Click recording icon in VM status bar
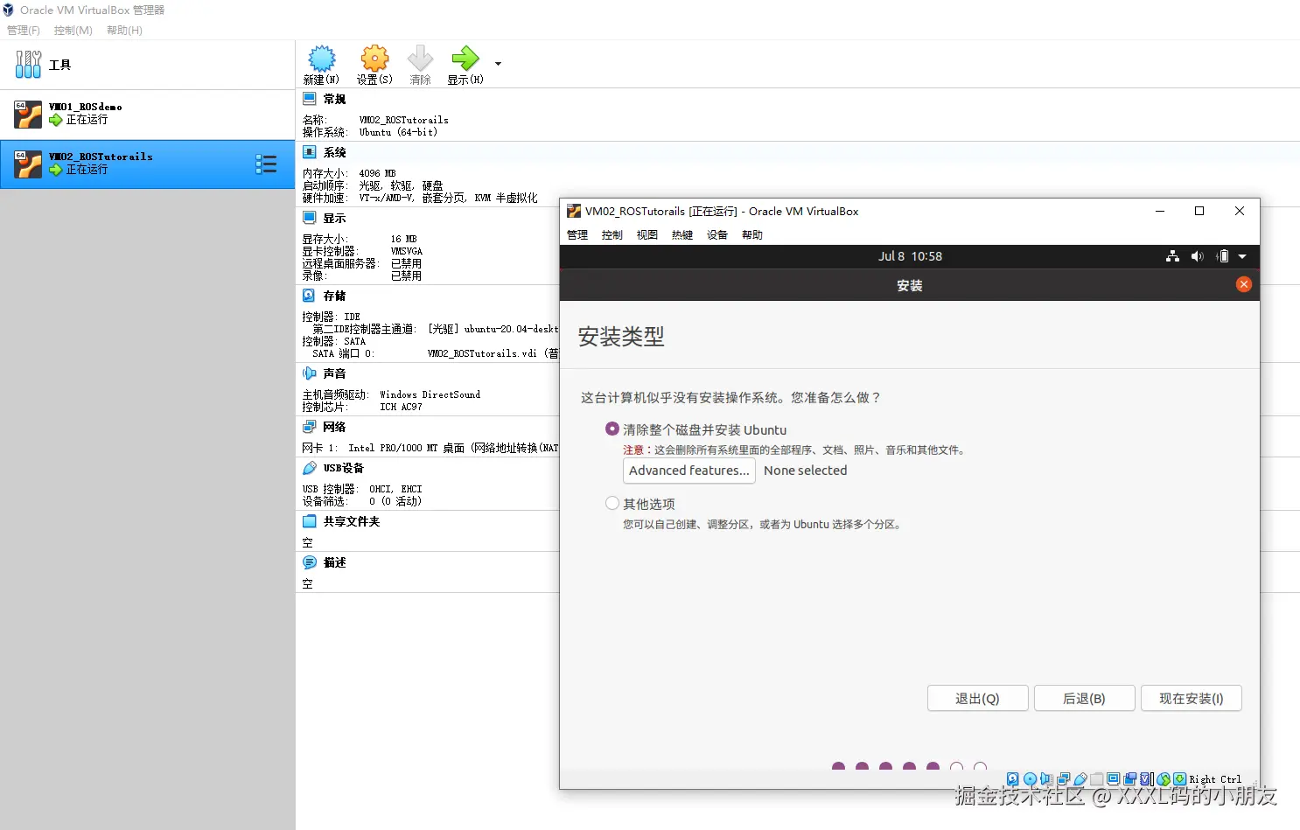Screen dimensions: 1300x830 (1129, 778)
